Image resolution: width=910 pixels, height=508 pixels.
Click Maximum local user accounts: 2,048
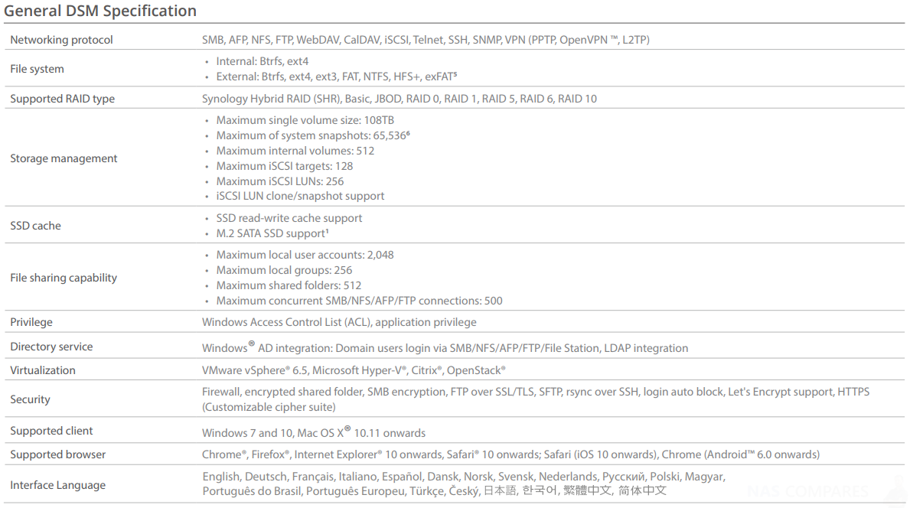pyautogui.click(x=305, y=256)
